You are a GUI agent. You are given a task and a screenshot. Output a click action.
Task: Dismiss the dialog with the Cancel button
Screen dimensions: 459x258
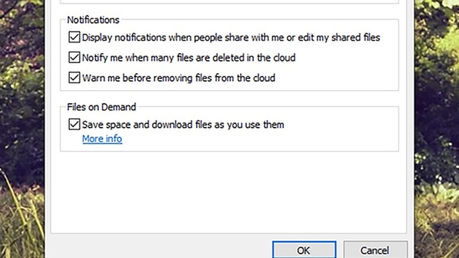point(375,250)
